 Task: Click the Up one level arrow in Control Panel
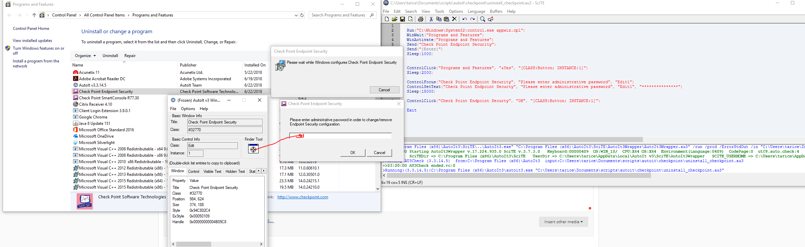pos(34,15)
